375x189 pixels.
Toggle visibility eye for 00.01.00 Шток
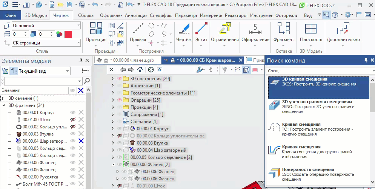click(73, 120)
